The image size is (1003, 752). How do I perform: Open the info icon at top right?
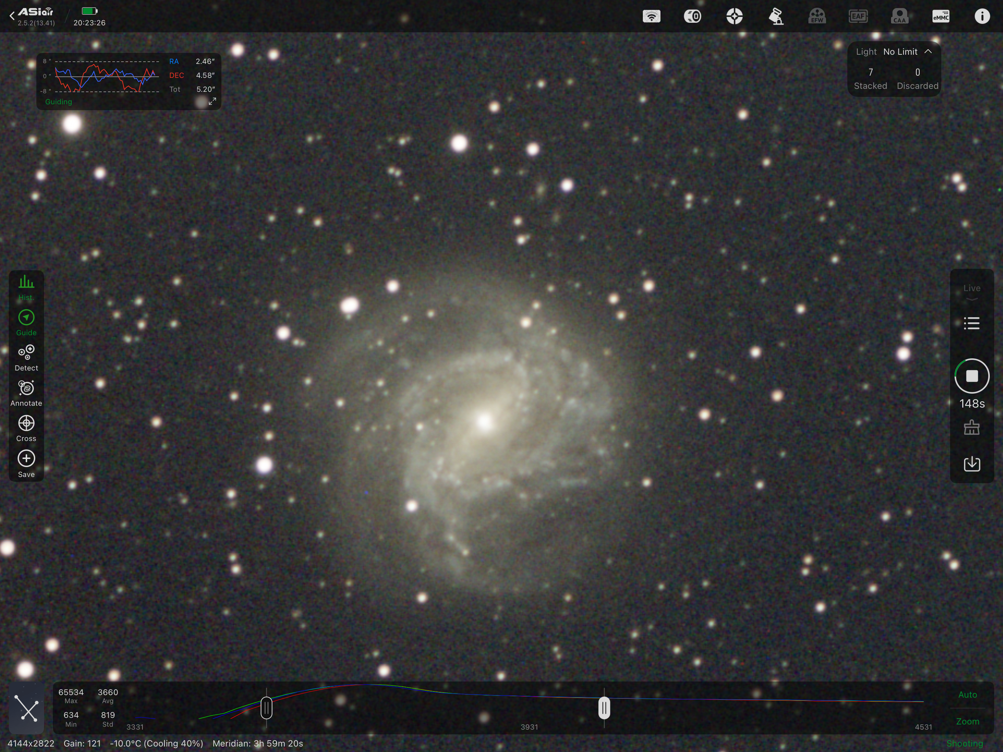(982, 17)
